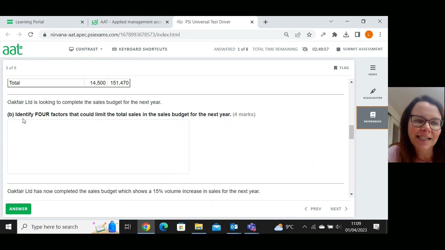Go to the next question

339,209
